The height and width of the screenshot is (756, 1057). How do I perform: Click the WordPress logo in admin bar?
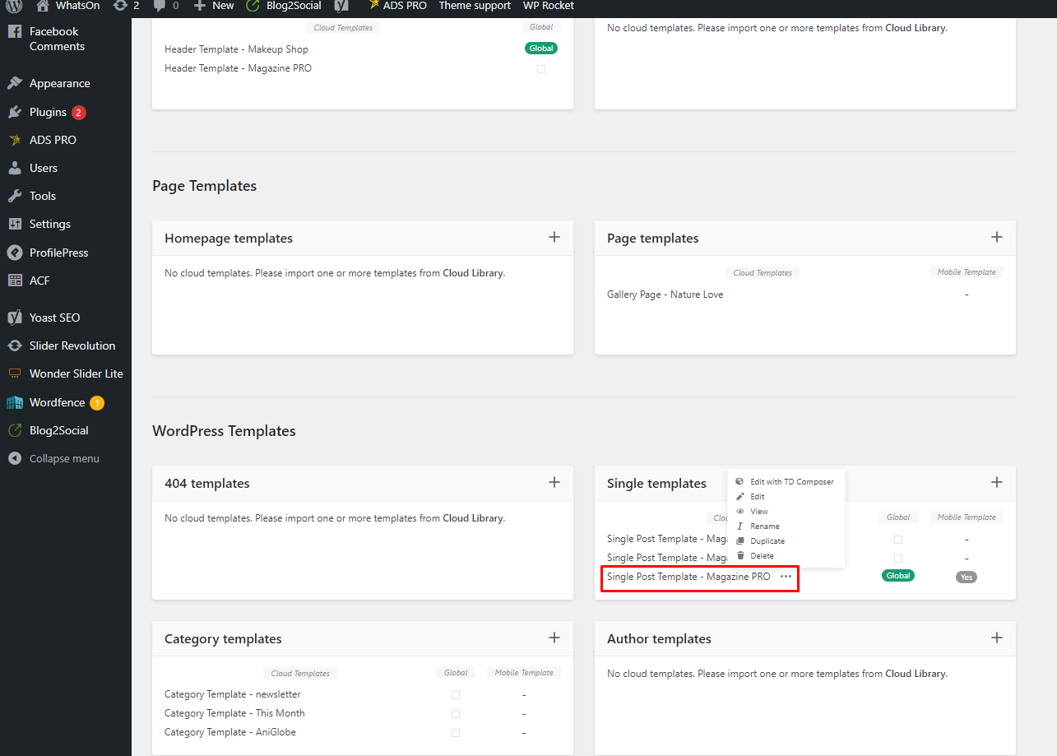click(x=15, y=5)
